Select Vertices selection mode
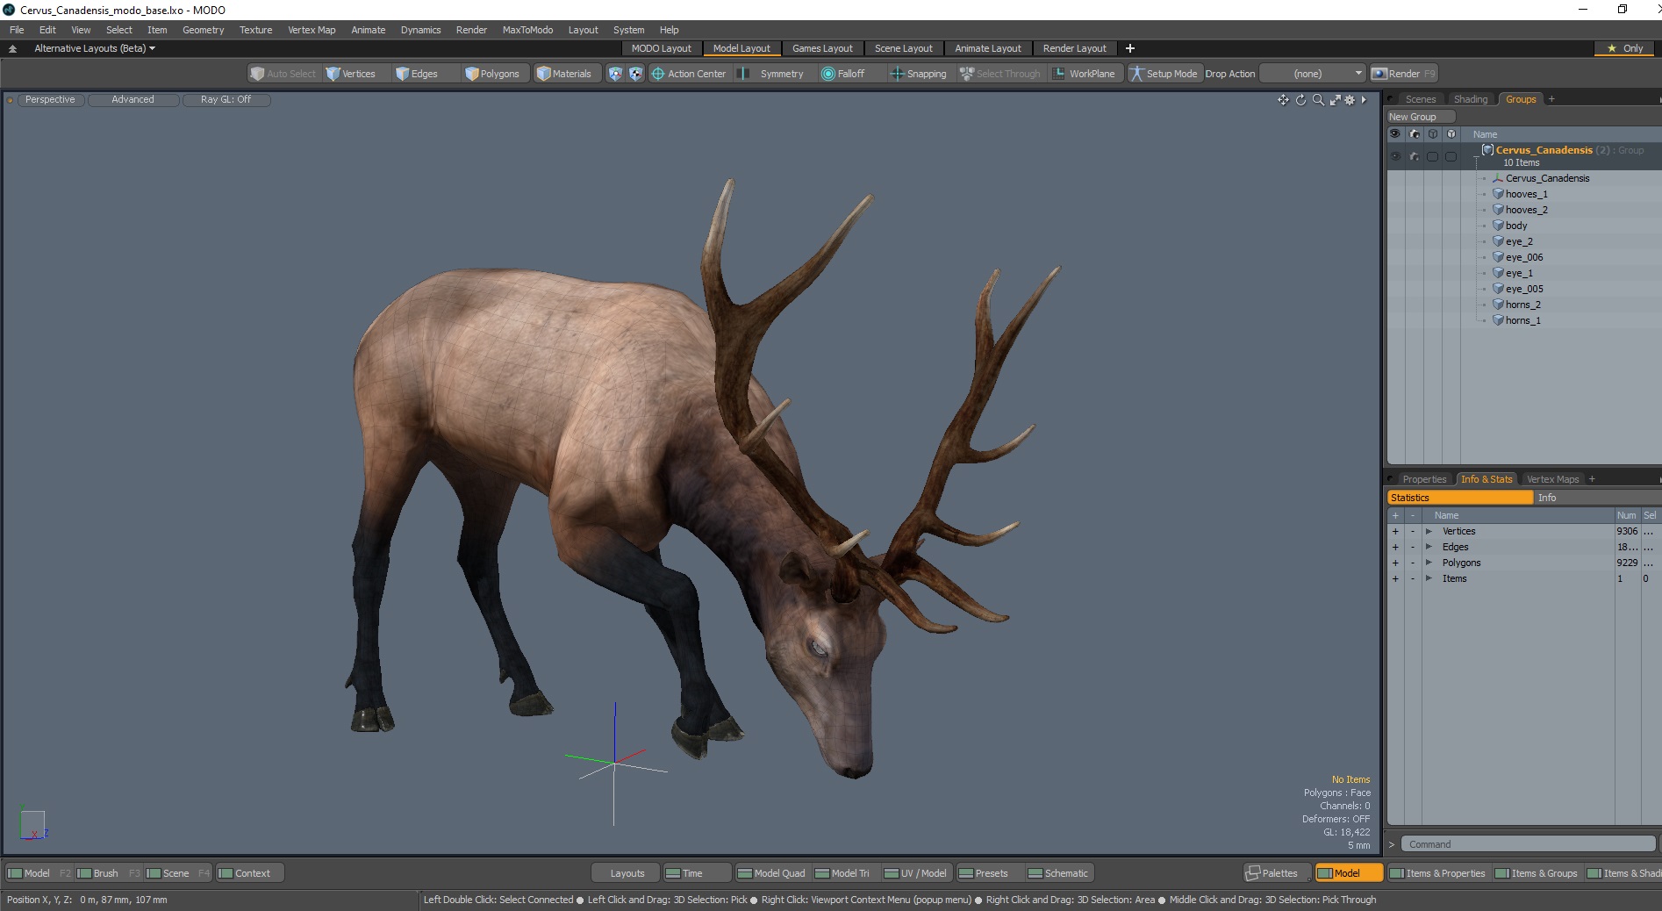Image resolution: width=1662 pixels, height=911 pixels. coord(350,74)
